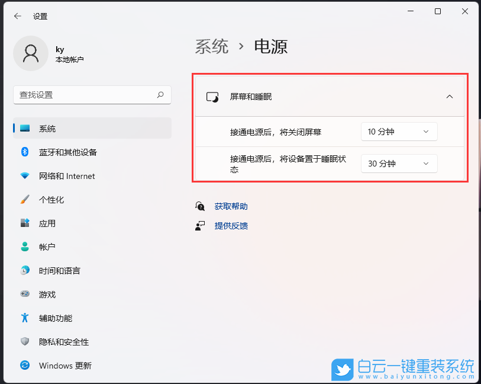Open the 睡眠状态 time dropdown showing 30 分钟
481x384 pixels.
399,164
